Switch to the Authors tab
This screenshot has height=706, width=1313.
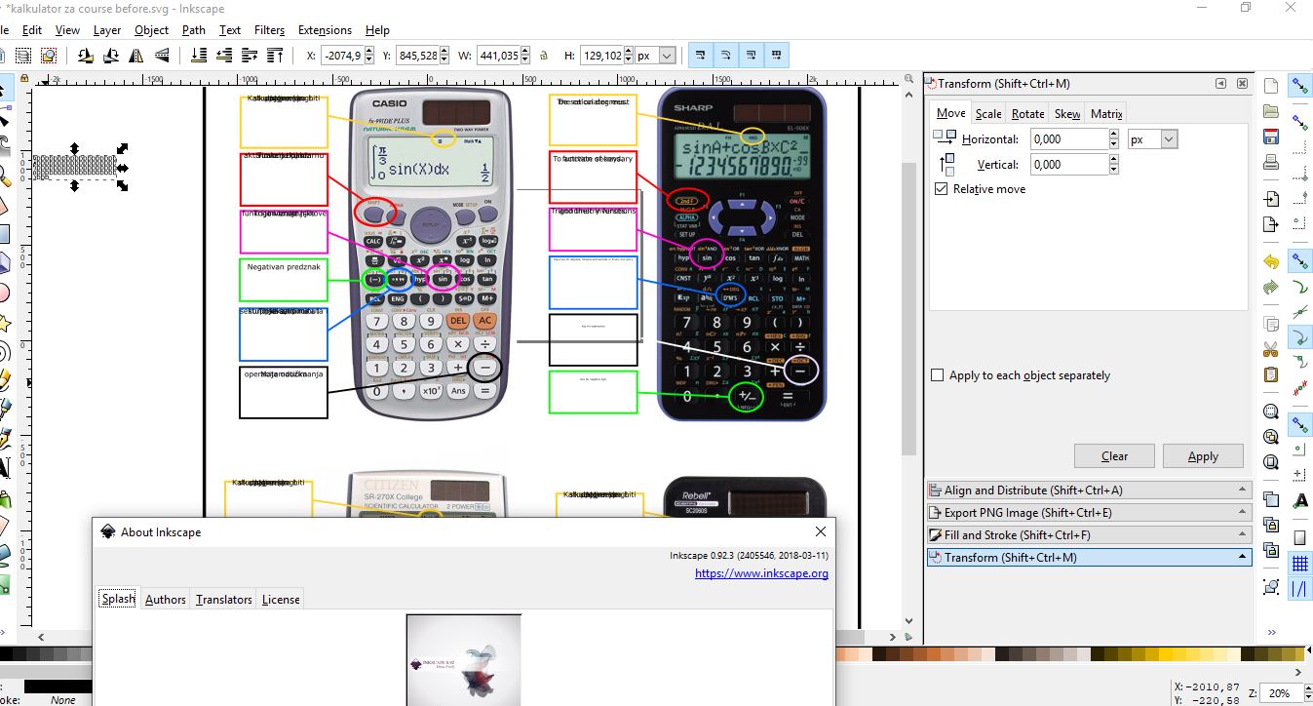click(x=166, y=600)
